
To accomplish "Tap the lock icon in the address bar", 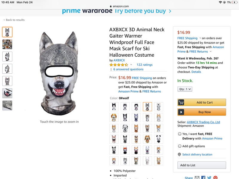I will coord(111,6).
